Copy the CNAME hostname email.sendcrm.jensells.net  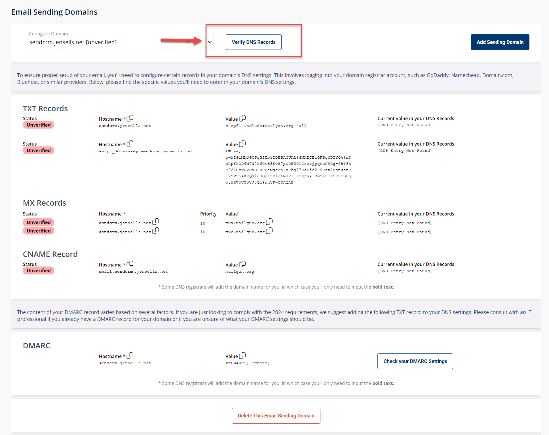[x=130, y=264]
